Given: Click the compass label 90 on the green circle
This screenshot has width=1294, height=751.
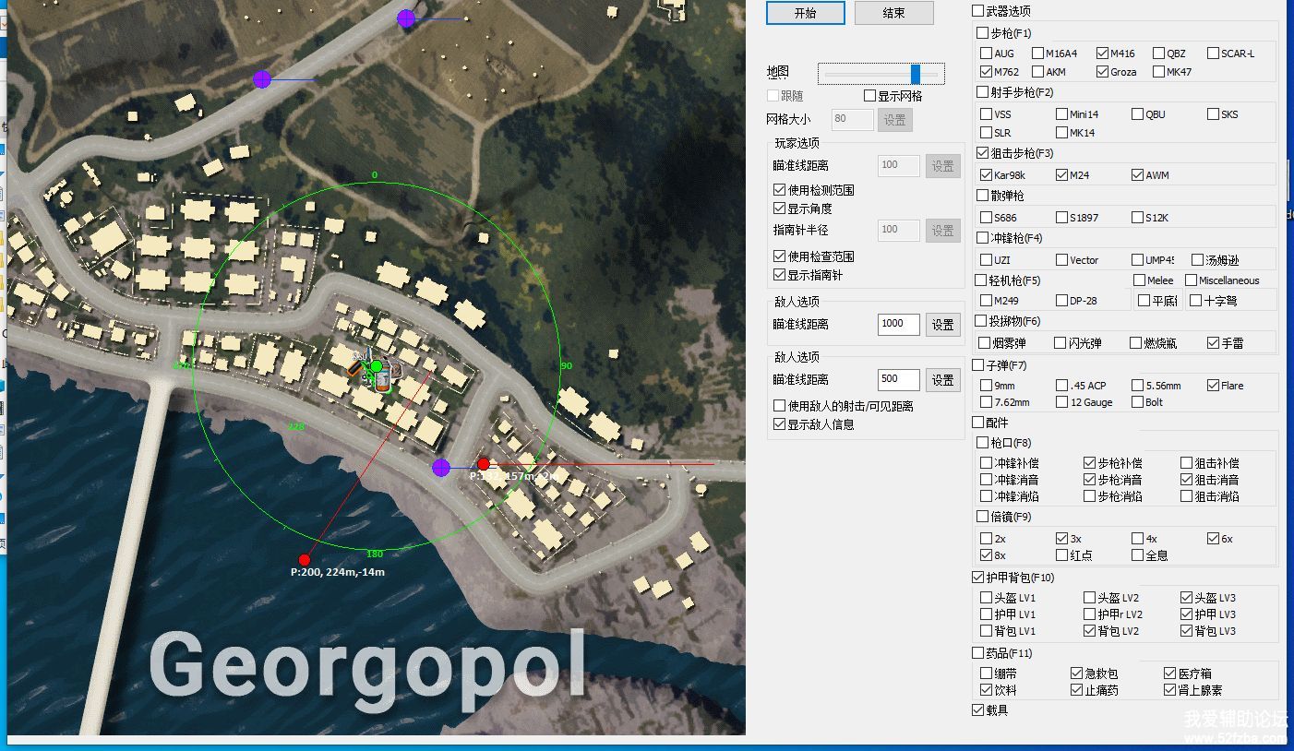Looking at the screenshot, I should coord(567,366).
